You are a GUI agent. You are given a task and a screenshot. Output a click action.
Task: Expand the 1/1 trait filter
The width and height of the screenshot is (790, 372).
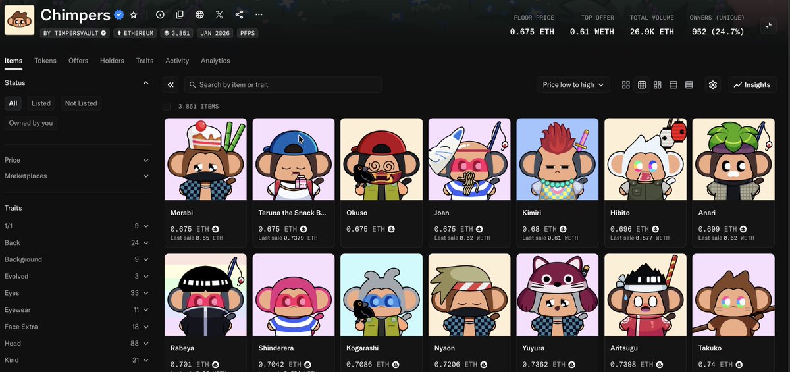[77, 226]
